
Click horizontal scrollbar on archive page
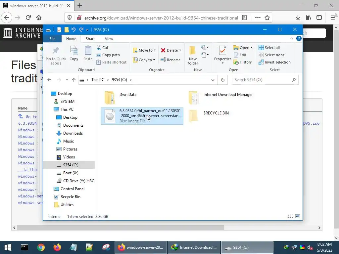click(x=121, y=228)
